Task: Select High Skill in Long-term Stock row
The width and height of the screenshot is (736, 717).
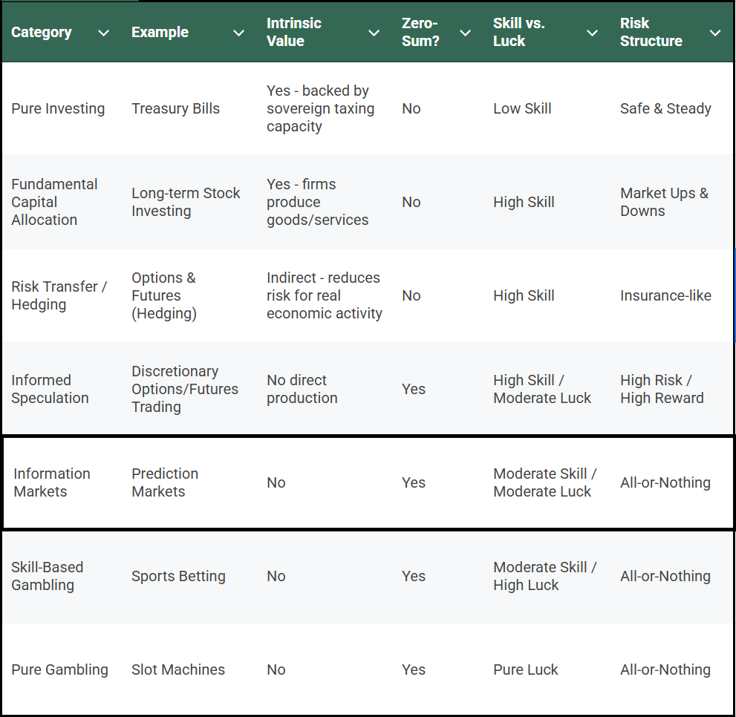Action: coord(524,202)
